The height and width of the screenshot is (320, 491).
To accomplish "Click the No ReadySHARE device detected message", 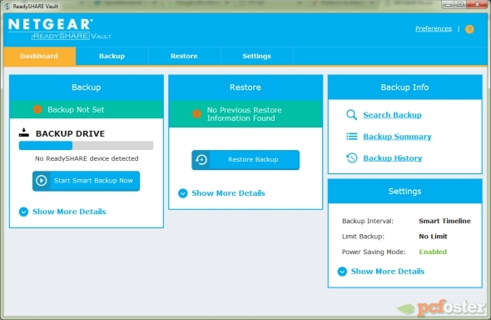I will pos(87,158).
